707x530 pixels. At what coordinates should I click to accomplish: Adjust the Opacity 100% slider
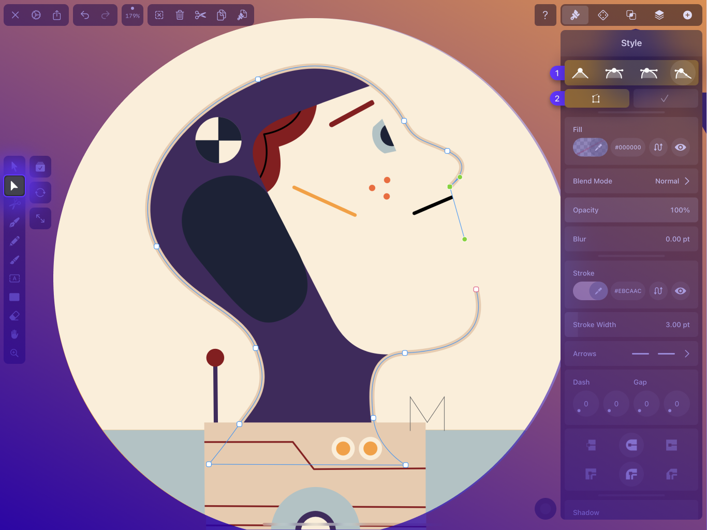pyautogui.click(x=631, y=210)
